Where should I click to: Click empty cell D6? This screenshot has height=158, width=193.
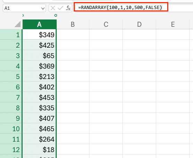[139, 87]
